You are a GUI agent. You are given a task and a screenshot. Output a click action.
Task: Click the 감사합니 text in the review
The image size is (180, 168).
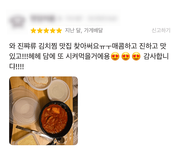point(156,56)
